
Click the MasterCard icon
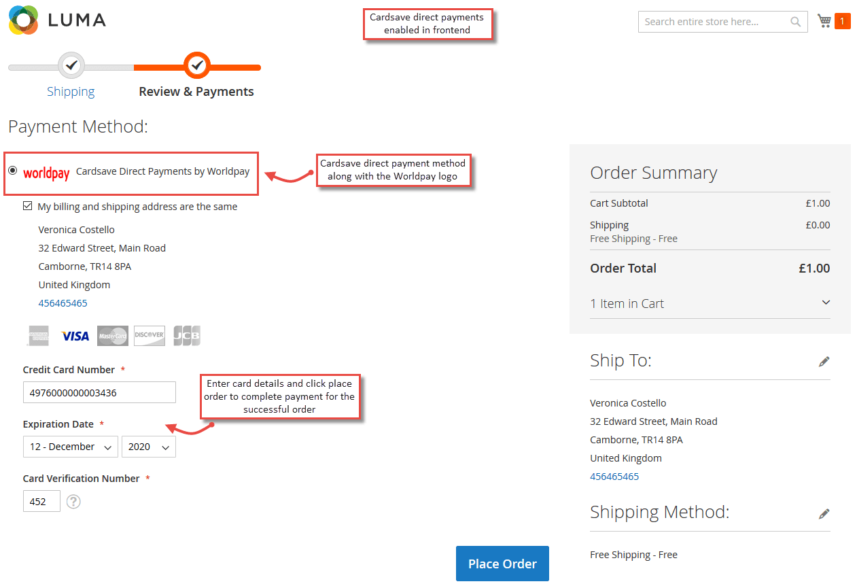[x=112, y=336]
